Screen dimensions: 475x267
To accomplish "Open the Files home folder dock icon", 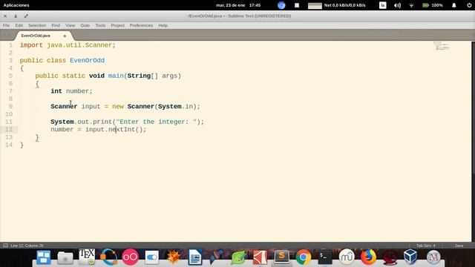I will 65,257.
